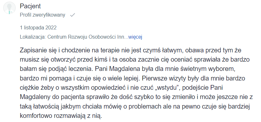Screen dimensions: 261x122
Task: Click the last line komfortowo rozmawiają z nią
Action: point(61,116)
